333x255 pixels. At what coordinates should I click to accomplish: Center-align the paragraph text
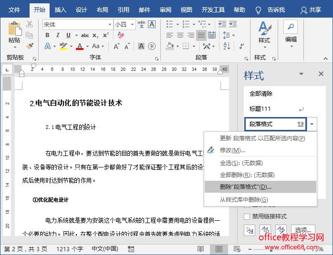click(x=180, y=35)
